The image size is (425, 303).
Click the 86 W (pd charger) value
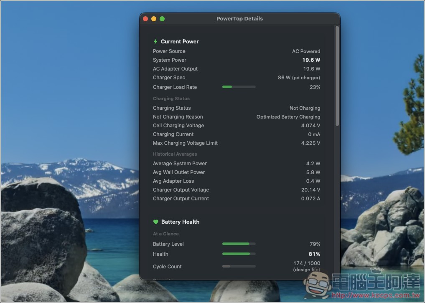click(x=299, y=78)
